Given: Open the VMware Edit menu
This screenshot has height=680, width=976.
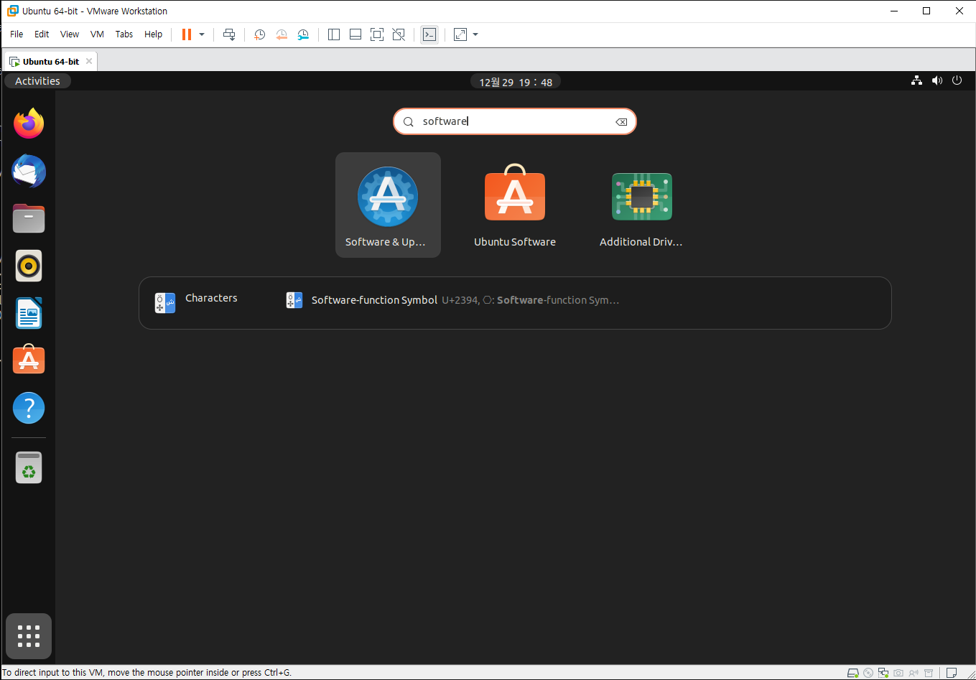Looking at the screenshot, I should pos(42,34).
